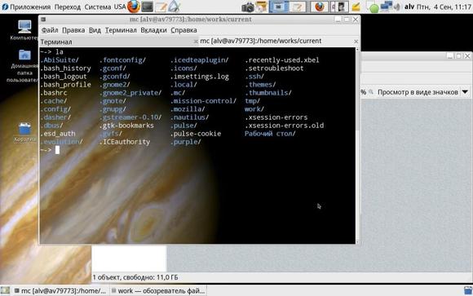Launch Firefox from the top panel launcher
Viewport: 473px width, 296px height.
[x=133, y=7]
